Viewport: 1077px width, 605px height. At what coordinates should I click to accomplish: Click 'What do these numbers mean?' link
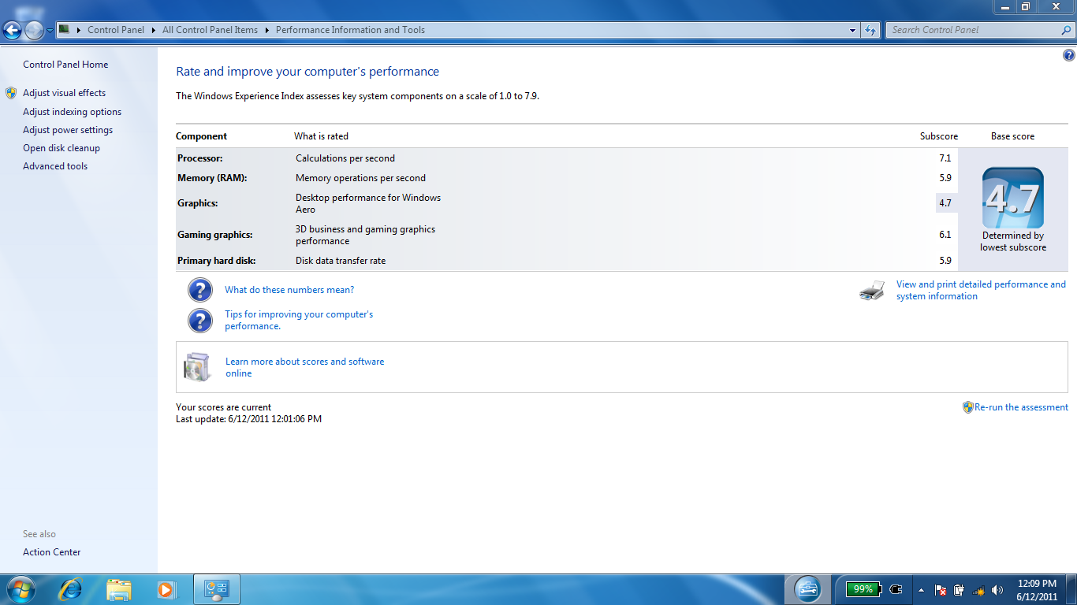289,290
